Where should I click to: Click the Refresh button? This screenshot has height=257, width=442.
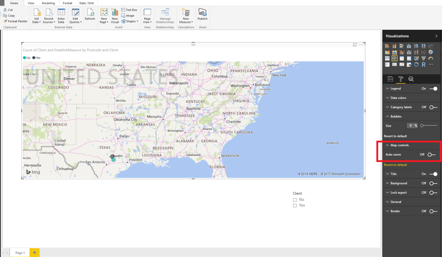coord(90,14)
